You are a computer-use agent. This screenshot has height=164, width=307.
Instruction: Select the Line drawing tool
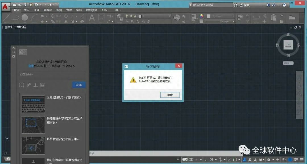tap(6, 17)
